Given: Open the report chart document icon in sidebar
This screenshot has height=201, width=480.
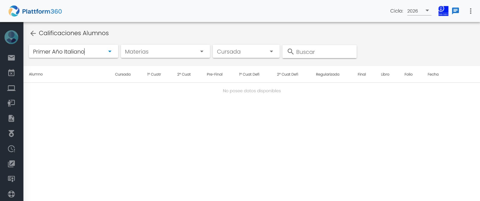Looking at the screenshot, I should point(11,118).
